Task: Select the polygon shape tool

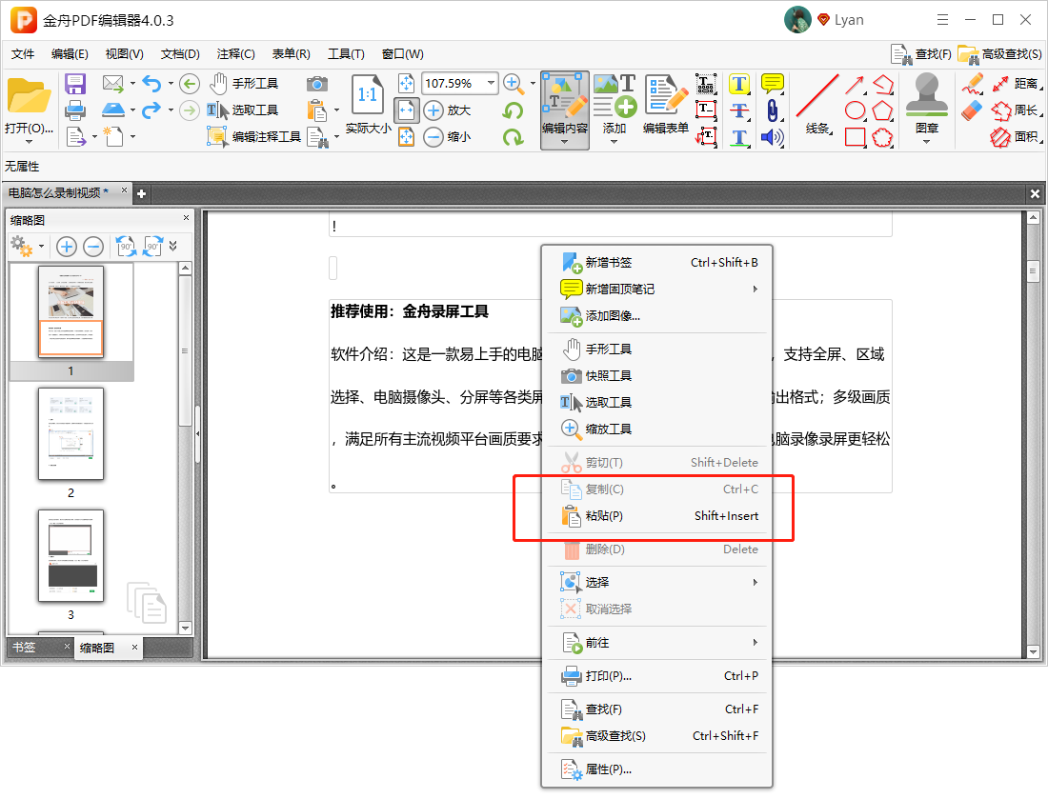Action: pyautogui.click(x=882, y=110)
